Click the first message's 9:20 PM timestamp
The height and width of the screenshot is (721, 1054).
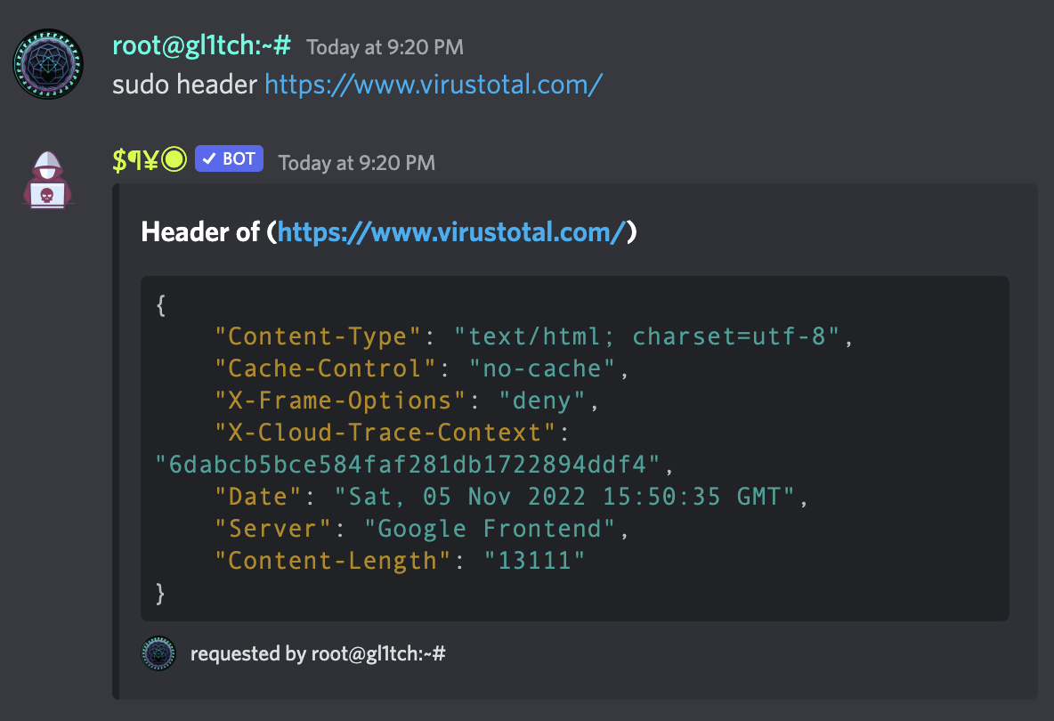(385, 47)
